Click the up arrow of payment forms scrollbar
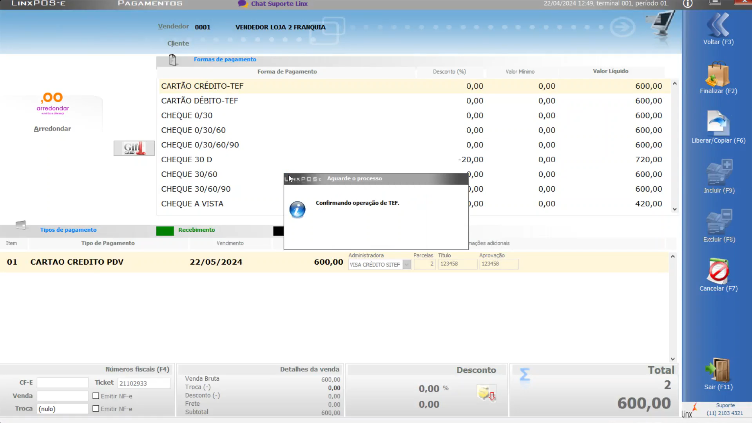Image resolution: width=752 pixels, height=423 pixels. tap(674, 84)
